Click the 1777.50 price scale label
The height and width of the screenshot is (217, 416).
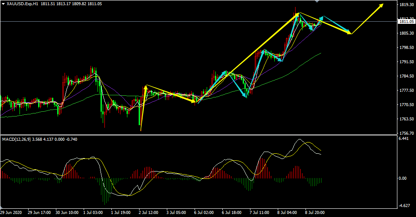tap(407, 91)
